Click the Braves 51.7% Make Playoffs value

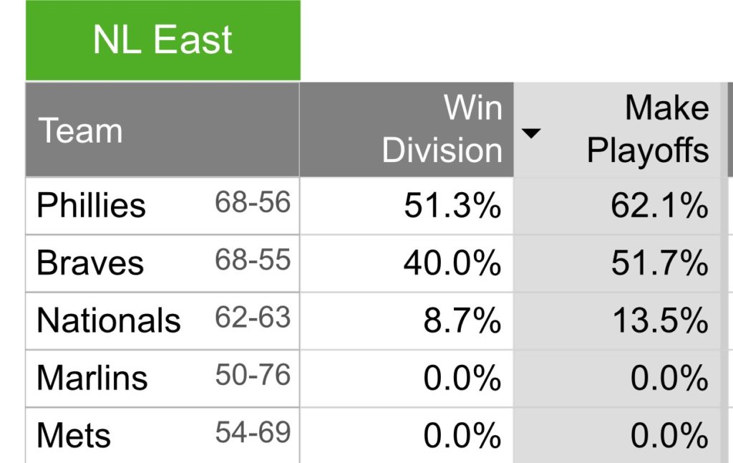[x=659, y=264]
